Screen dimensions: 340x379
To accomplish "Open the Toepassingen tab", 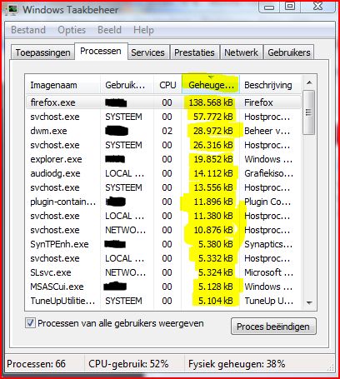I will tap(42, 52).
